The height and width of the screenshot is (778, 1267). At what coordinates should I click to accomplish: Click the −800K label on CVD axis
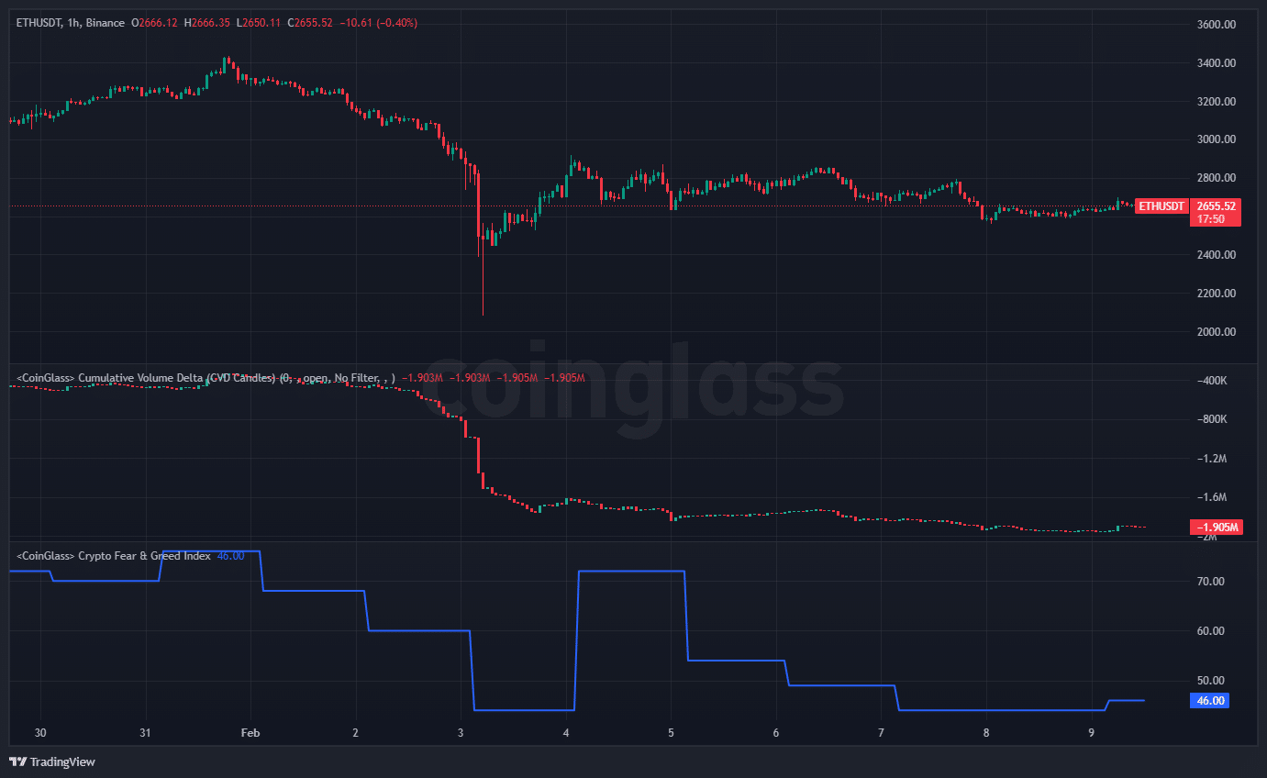point(1211,419)
